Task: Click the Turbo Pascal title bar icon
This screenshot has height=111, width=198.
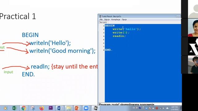Action: 100,16
